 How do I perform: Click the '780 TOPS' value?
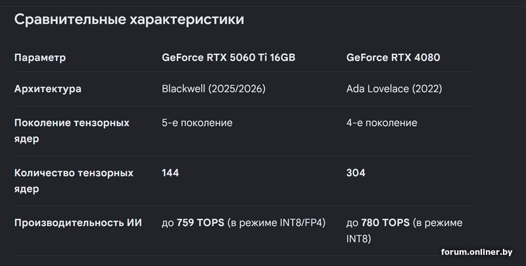point(385,223)
